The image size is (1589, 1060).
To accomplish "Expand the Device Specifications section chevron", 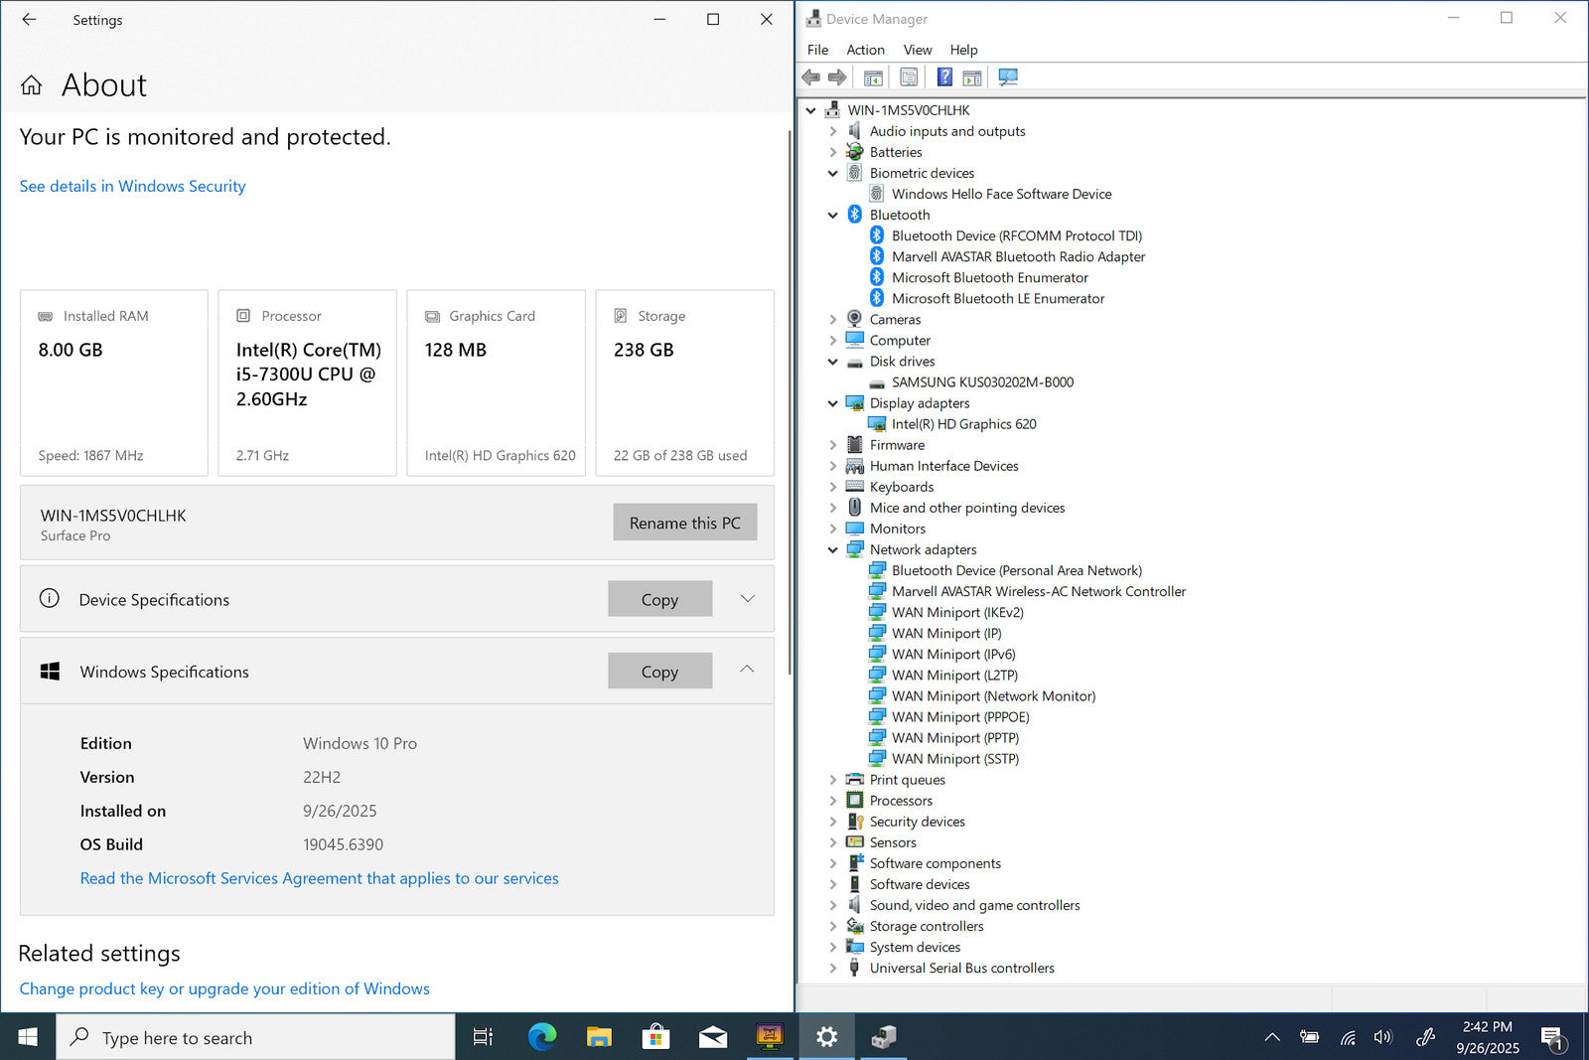I will pyautogui.click(x=748, y=599).
